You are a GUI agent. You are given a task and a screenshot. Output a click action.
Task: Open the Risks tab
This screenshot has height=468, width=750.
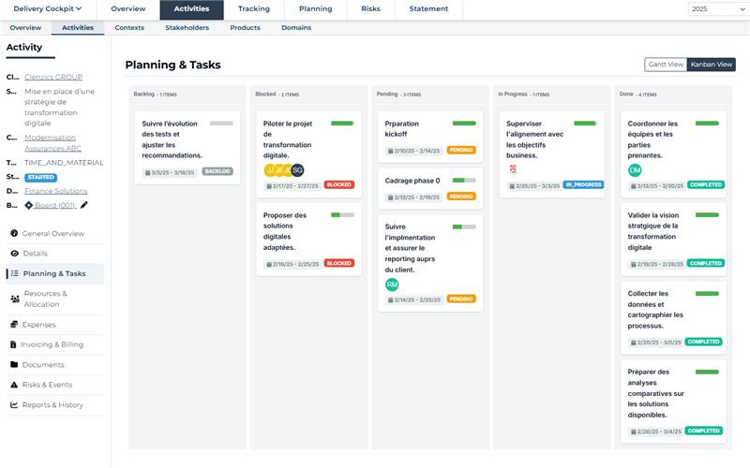[x=370, y=8]
